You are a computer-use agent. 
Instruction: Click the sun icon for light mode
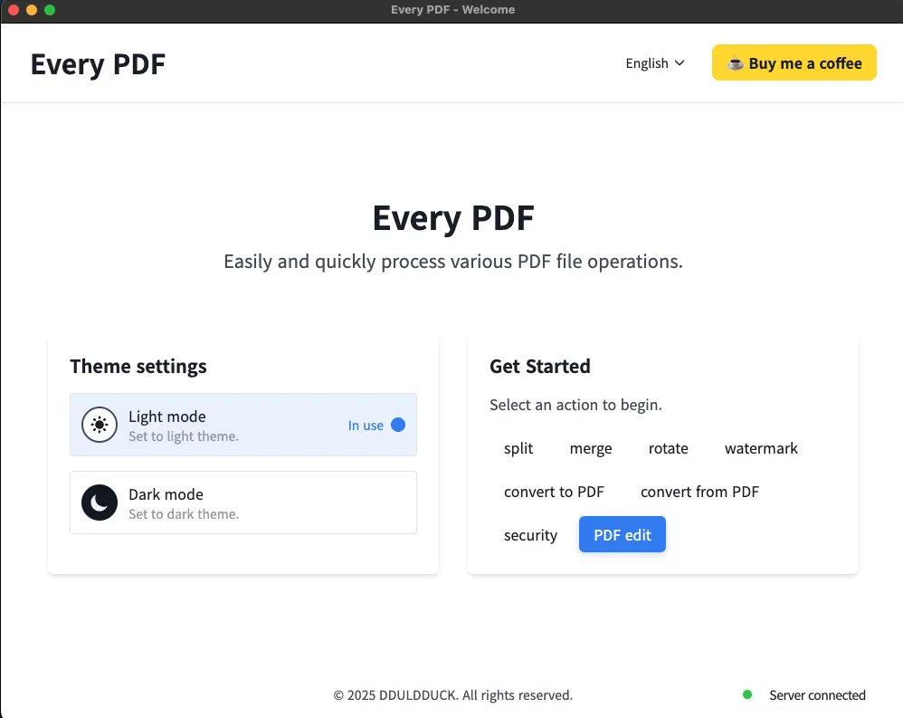click(100, 425)
